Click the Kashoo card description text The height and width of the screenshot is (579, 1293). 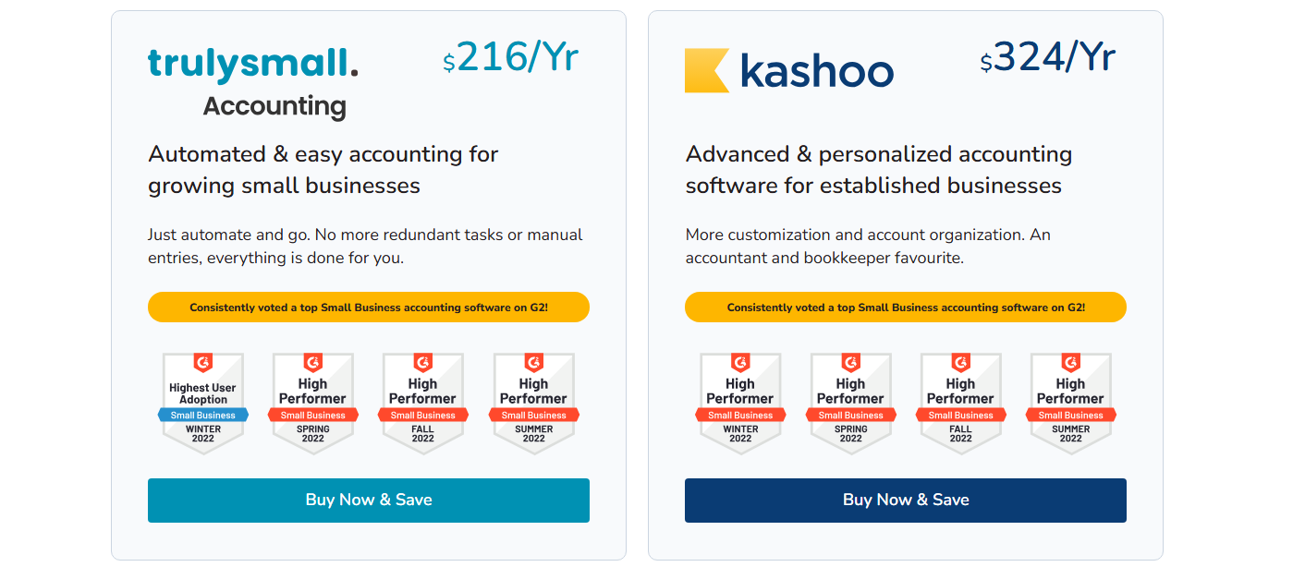869,246
